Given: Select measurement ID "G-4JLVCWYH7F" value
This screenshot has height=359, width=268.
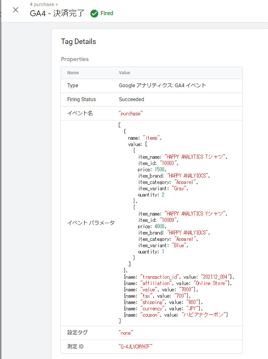Looking at the screenshot, I should 135,347.
